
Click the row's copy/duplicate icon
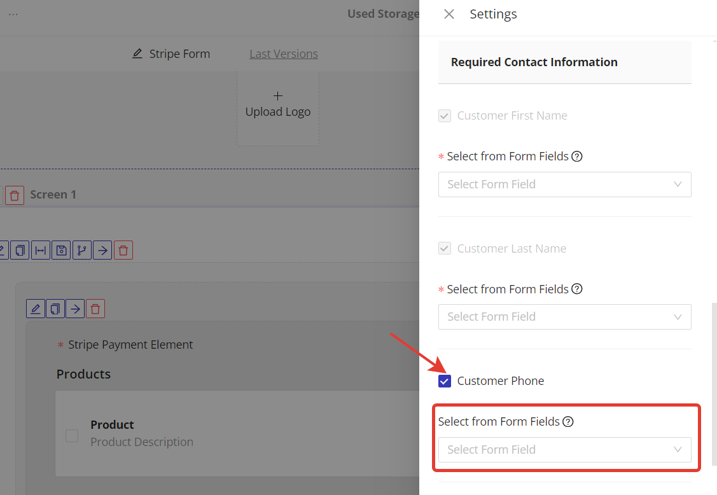(x=20, y=251)
